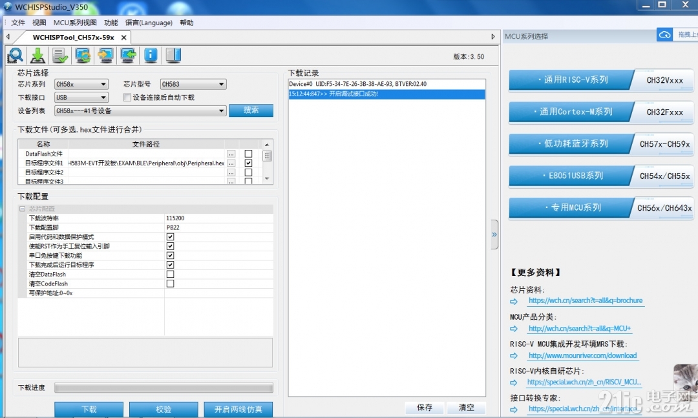Collapse the right side panel with the chevron handle

tap(494, 235)
